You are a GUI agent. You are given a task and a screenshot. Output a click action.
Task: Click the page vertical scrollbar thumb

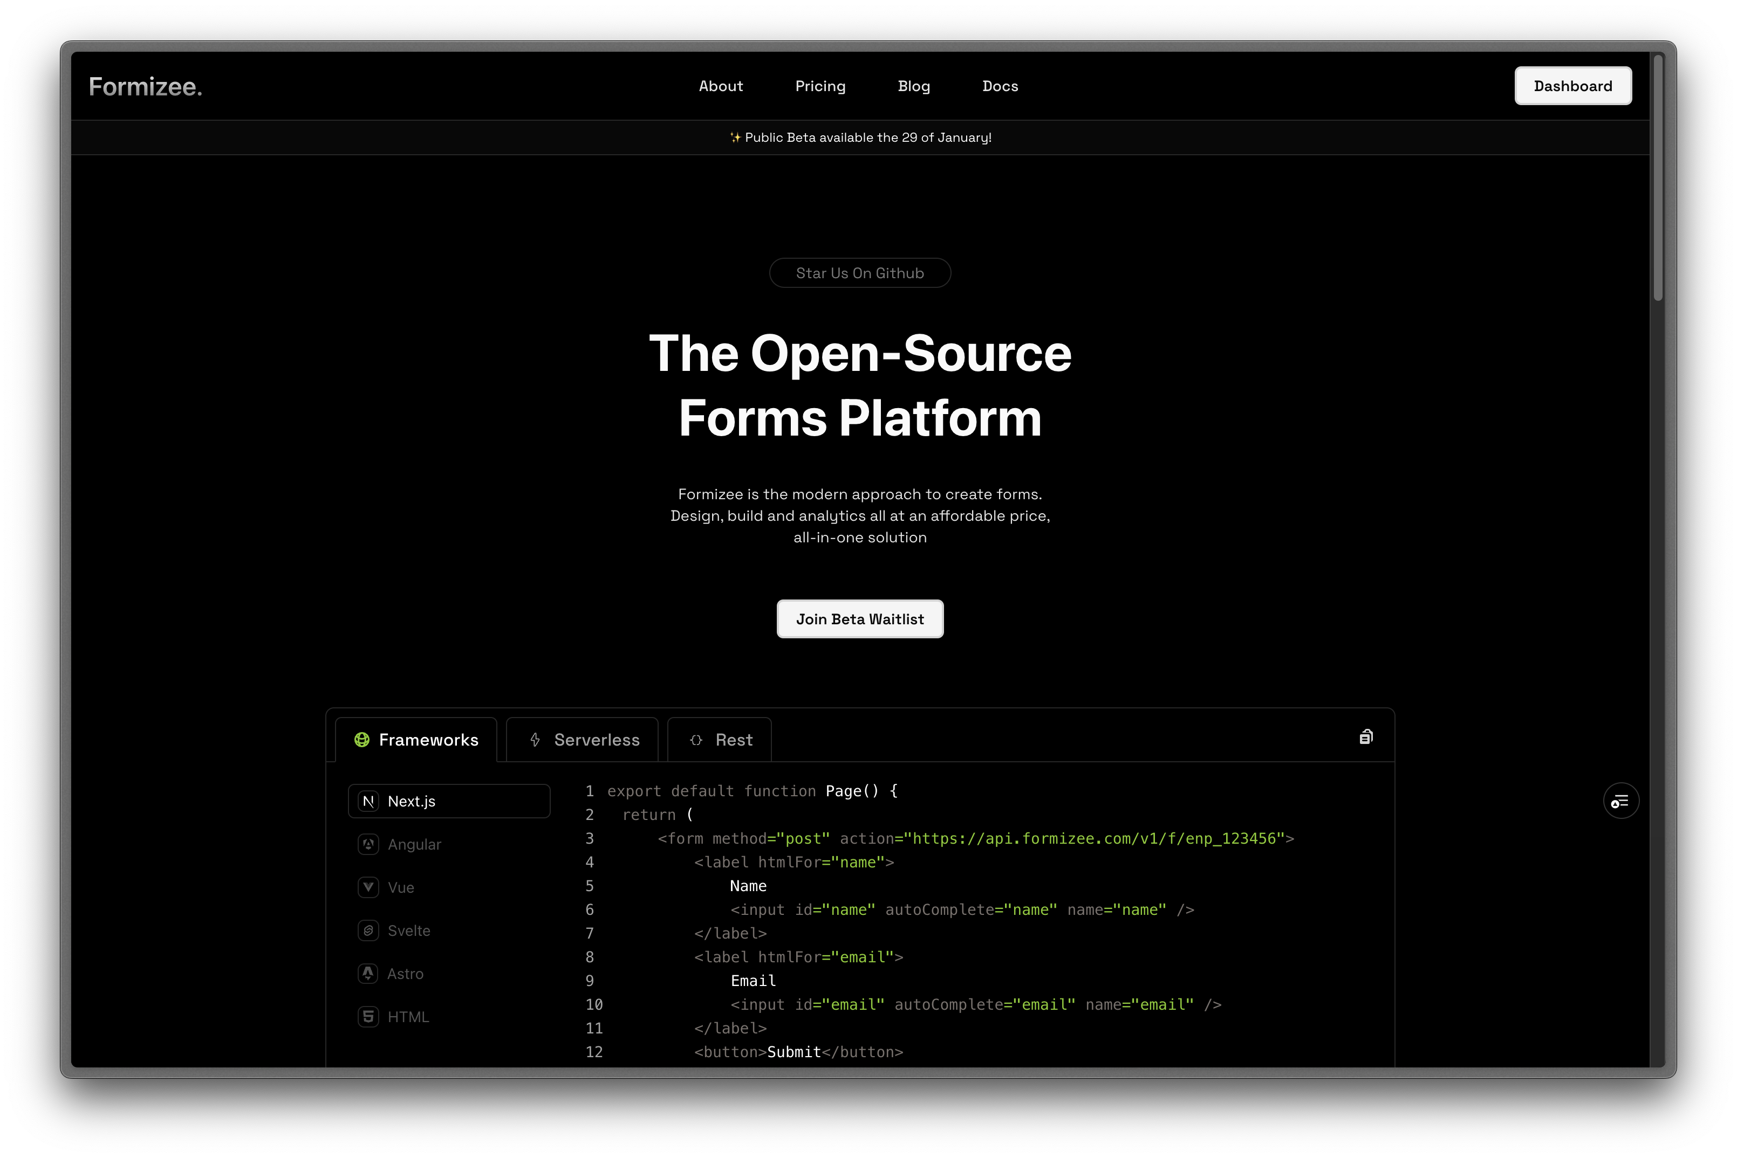click(x=1657, y=177)
